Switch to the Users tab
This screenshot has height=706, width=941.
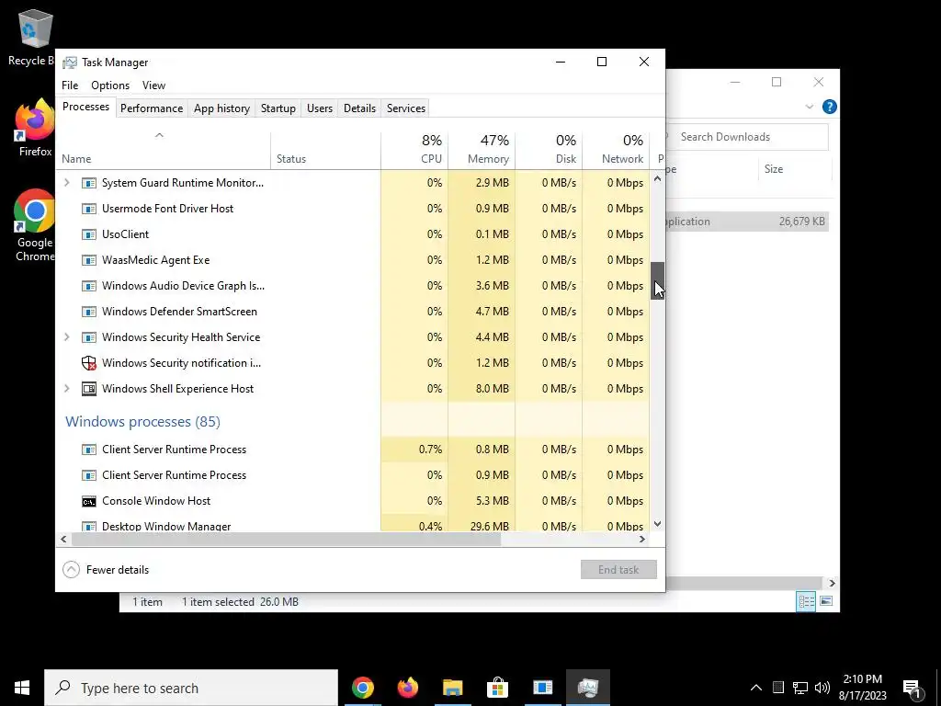319,108
